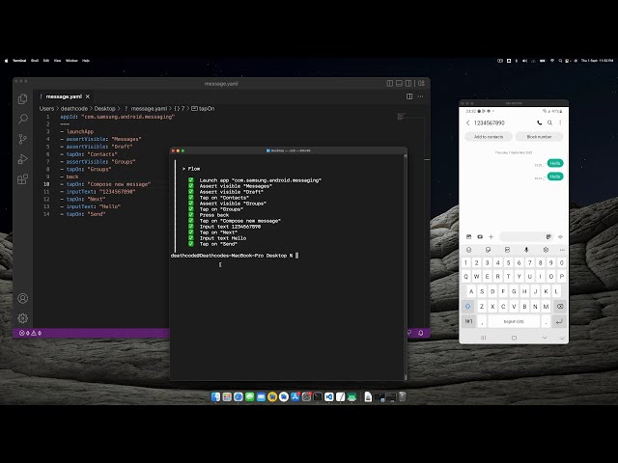Screen dimensions: 618x463
Task: Toggle the primary side bar layout icon
Action: pyautogui.click(x=390, y=83)
